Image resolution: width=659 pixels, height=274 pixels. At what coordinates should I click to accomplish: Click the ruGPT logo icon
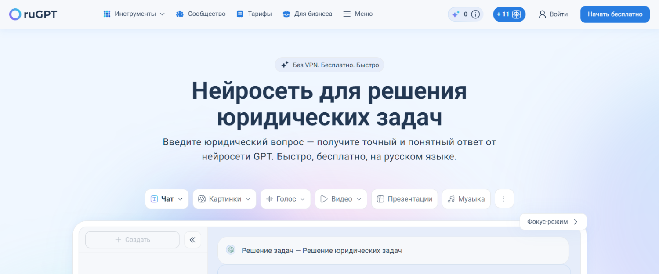coord(15,14)
